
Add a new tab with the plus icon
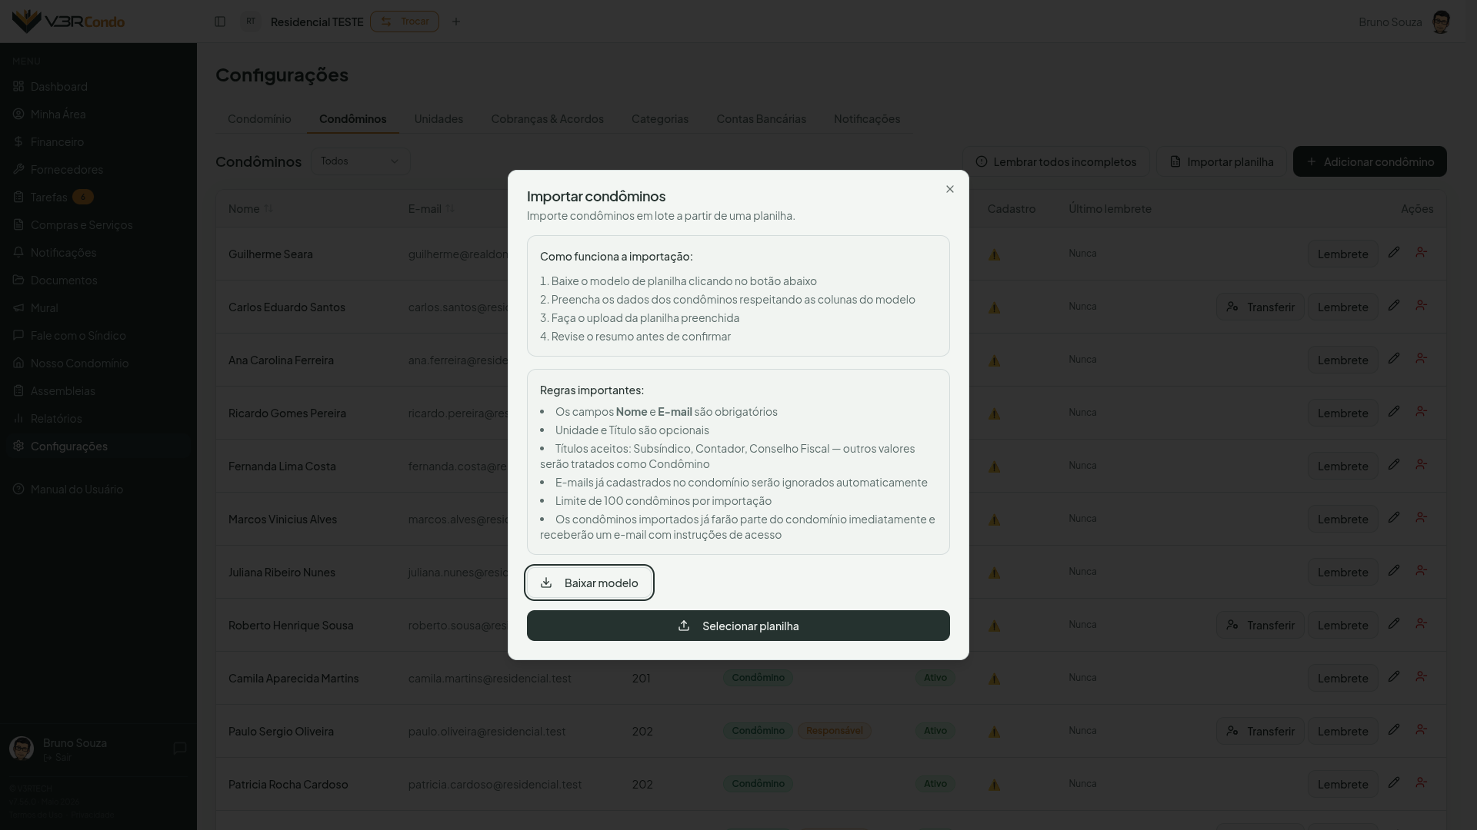pos(456,22)
